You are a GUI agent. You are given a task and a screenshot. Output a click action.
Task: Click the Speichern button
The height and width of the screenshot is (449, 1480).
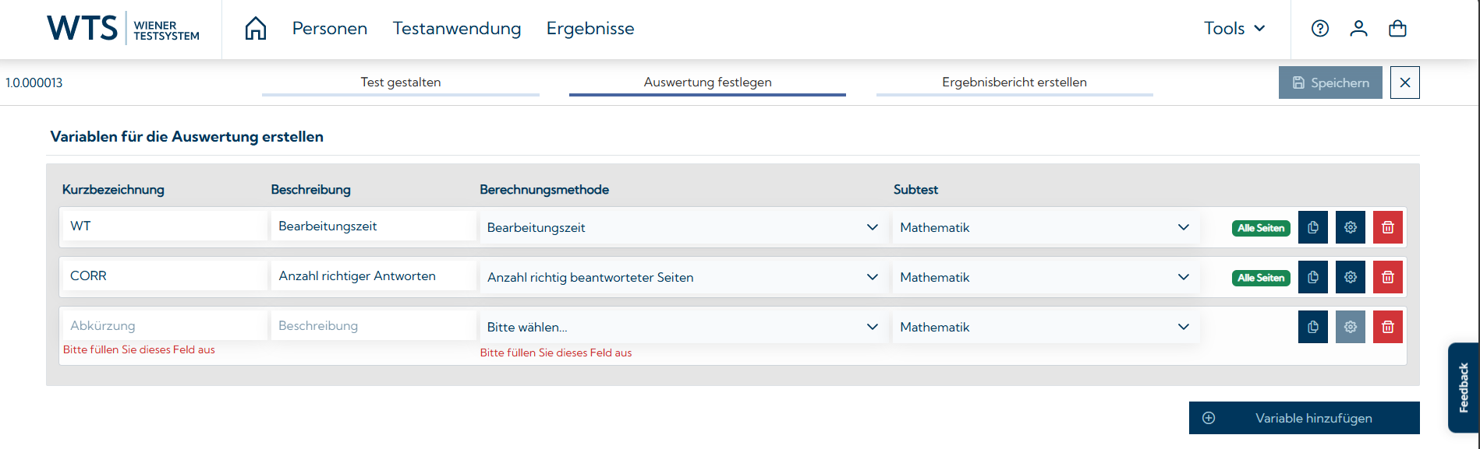pyautogui.click(x=1330, y=82)
